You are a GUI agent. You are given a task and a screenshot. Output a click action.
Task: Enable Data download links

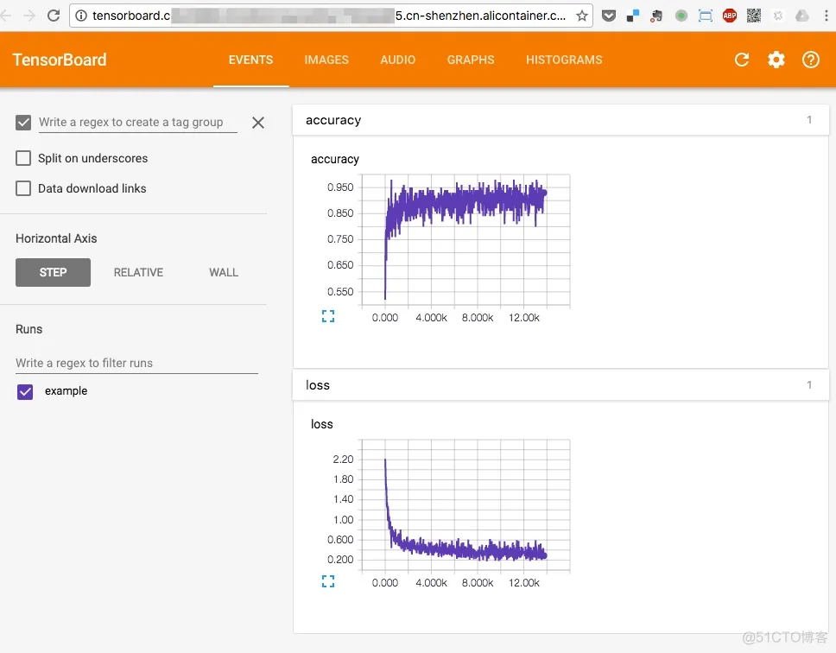(x=23, y=188)
